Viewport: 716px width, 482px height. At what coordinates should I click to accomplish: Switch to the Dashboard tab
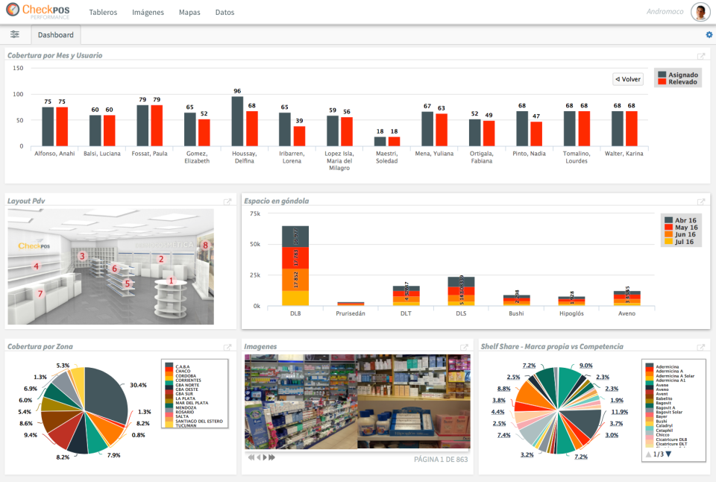coord(56,34)
